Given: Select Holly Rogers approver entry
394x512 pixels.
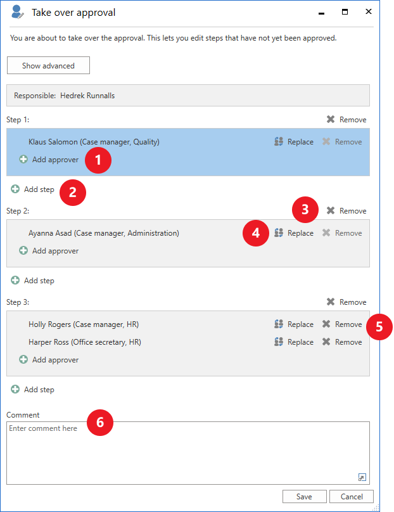Looking at the screenshot, I should (x=84, y=324).
